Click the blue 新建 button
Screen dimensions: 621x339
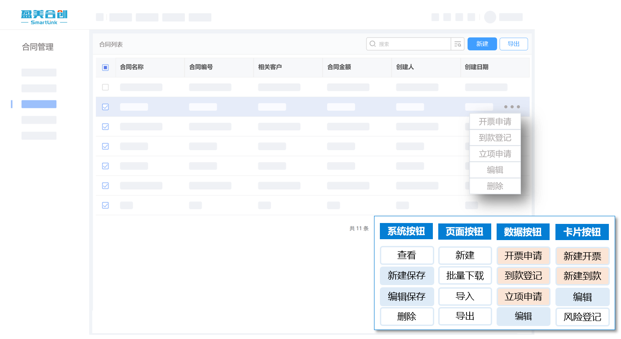pos(482,44)
